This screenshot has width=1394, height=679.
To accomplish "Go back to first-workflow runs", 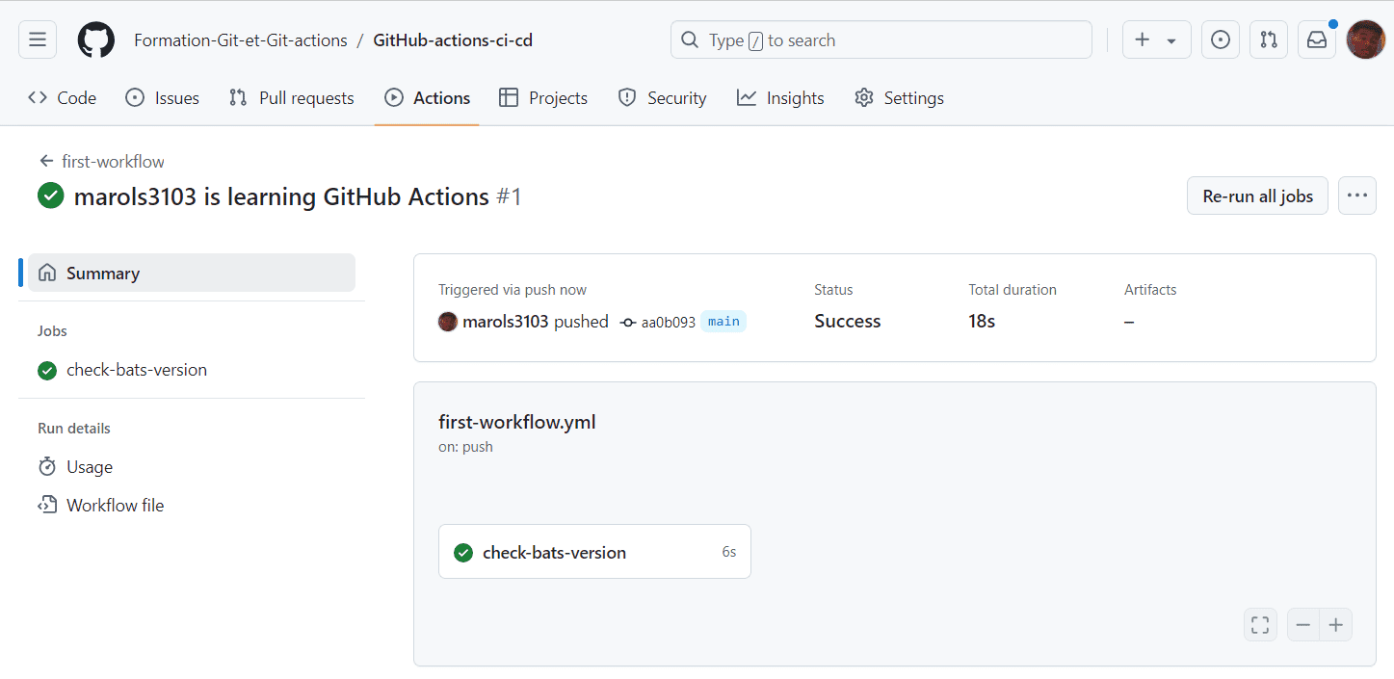I will click(x=102, y=161).
